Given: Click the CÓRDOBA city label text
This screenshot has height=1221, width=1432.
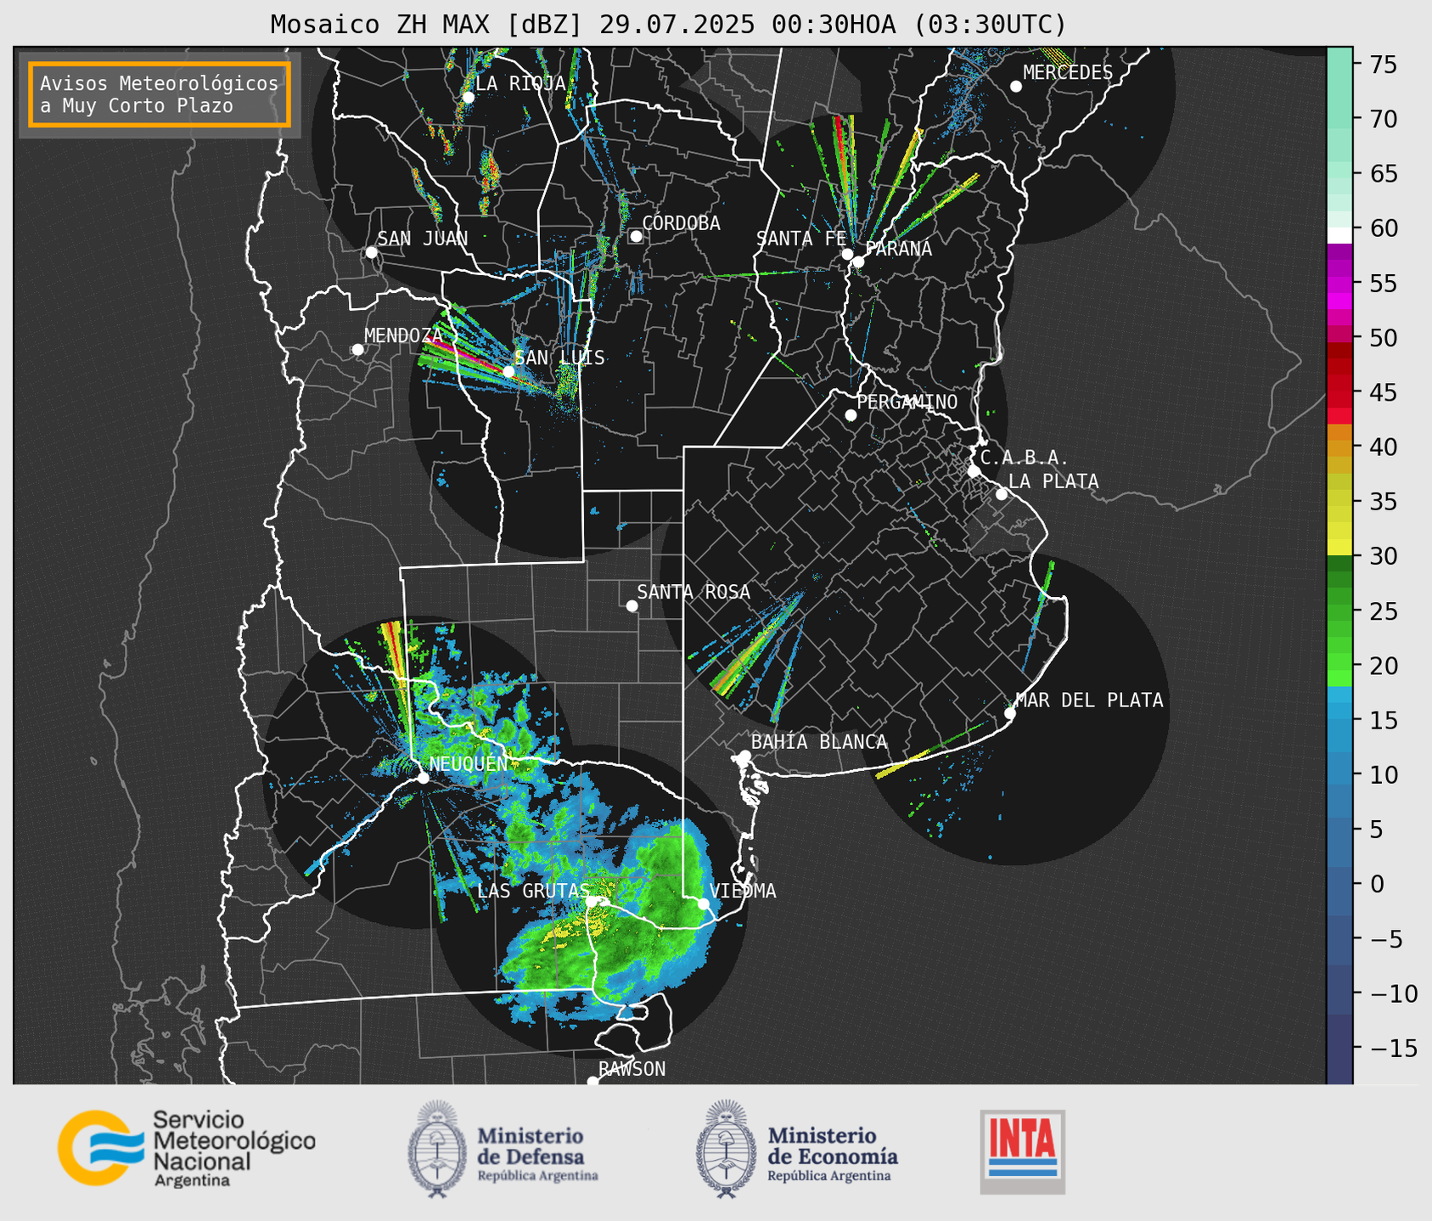Looking at the screenshot, I should coord(681,223).
